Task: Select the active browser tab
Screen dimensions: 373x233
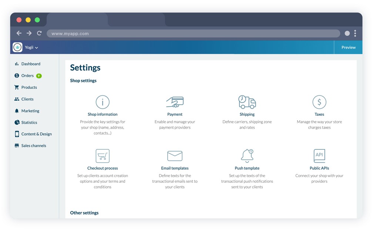Action: [x=77, y=20]
